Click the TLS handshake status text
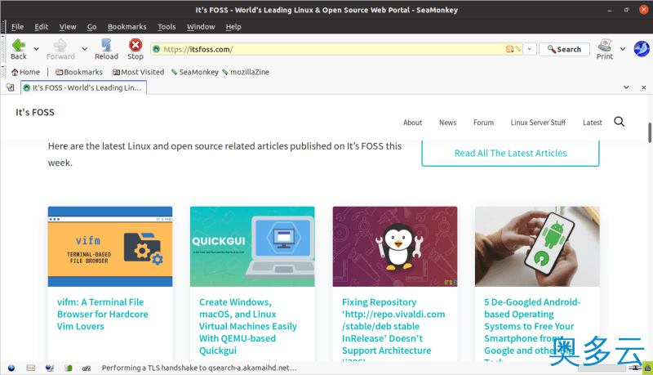The height and width of the screenshot is (375, 653). pos(199,368)
